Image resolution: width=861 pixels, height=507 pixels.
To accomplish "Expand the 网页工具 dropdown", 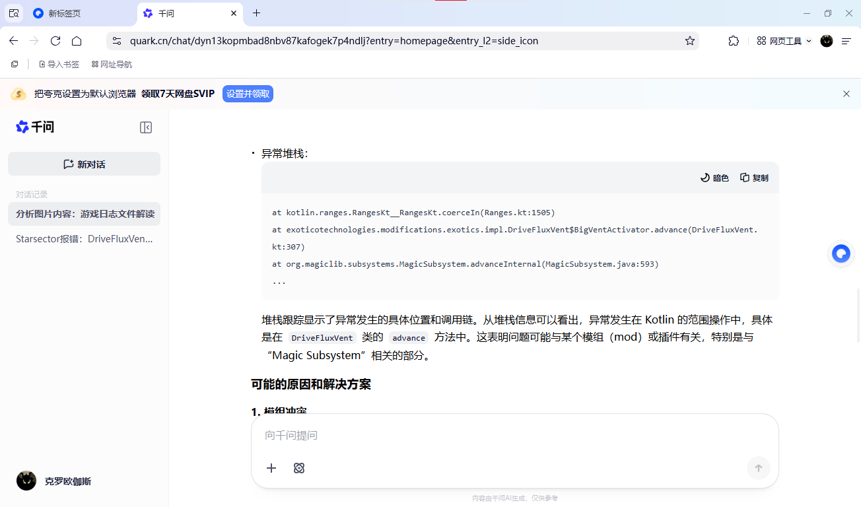I will tap(784, 41).
